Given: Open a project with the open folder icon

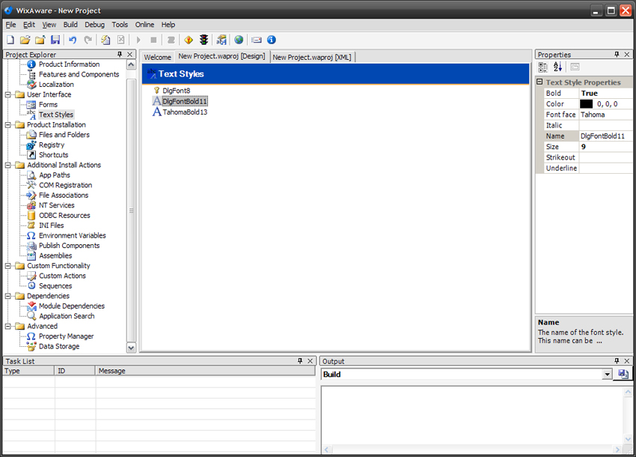Looking at the screenshot, I should 25,40.
